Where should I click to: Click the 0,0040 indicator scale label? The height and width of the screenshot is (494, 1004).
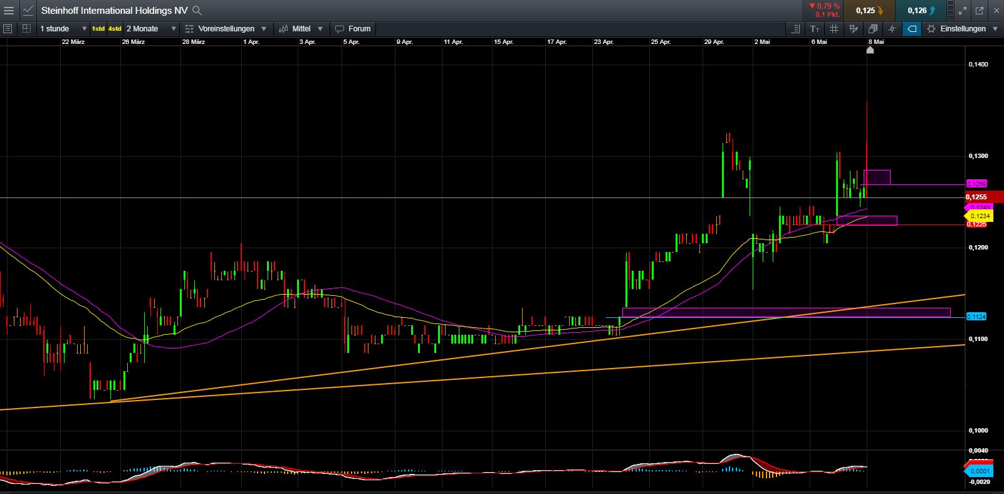(978, 451)
